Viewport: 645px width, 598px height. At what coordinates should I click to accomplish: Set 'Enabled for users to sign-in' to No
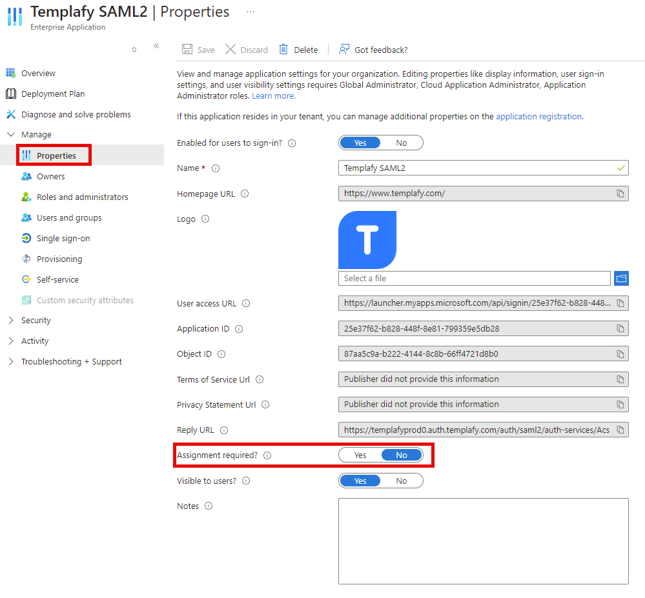click(401, 142)
